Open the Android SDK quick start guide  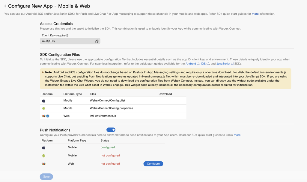pyautogui.click(x=191, y=63)
